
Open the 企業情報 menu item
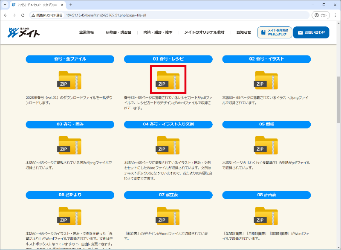[87, 32]
